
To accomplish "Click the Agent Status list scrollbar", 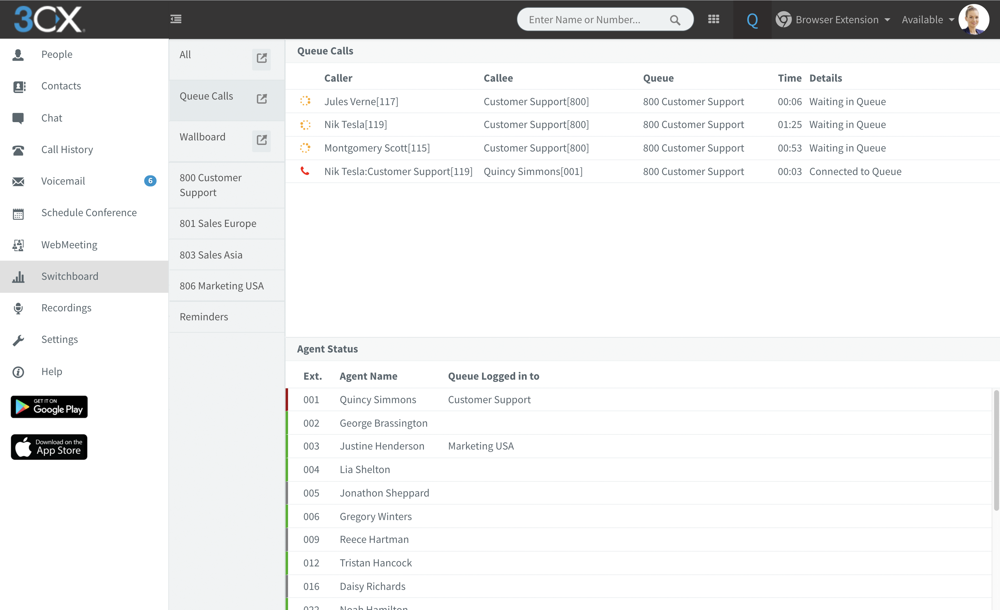I will coord(996,450).
